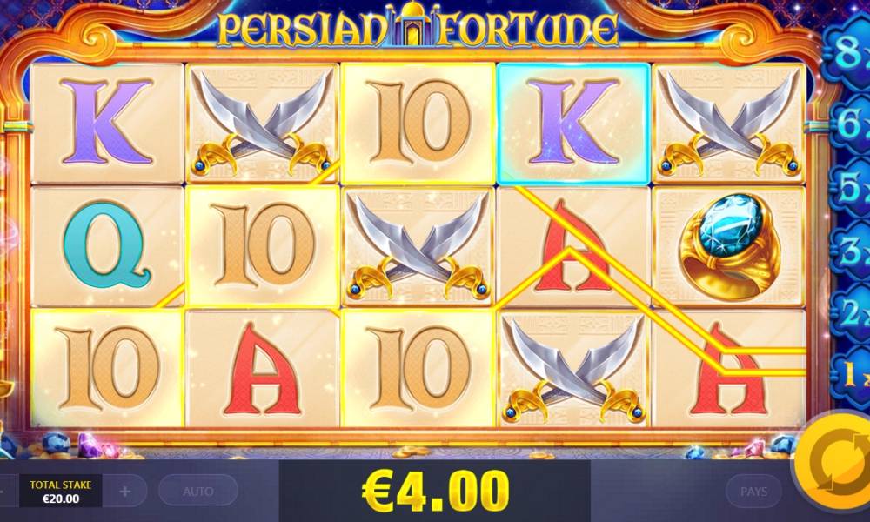
Task: Select the 8x multiplier badge
Action: (849, 54)
